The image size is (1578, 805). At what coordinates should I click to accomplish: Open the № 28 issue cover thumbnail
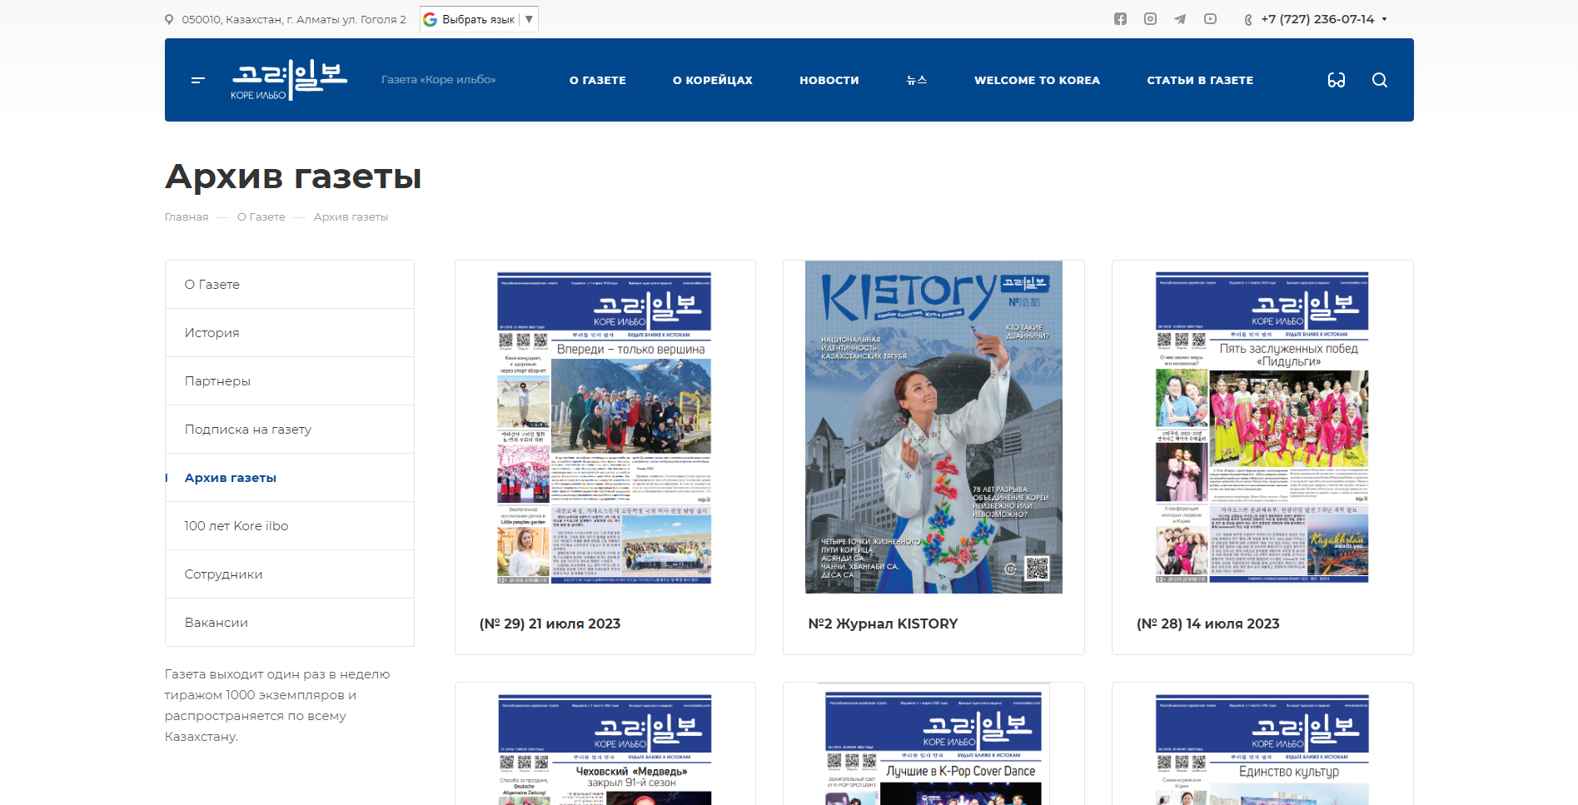click(x=1262, y=428)
